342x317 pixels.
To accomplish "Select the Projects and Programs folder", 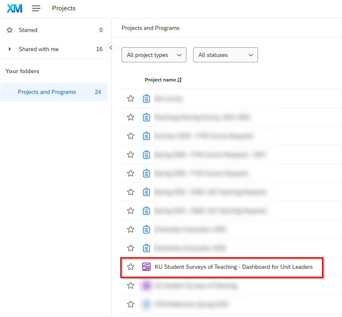I will click(x=47, y=92).
